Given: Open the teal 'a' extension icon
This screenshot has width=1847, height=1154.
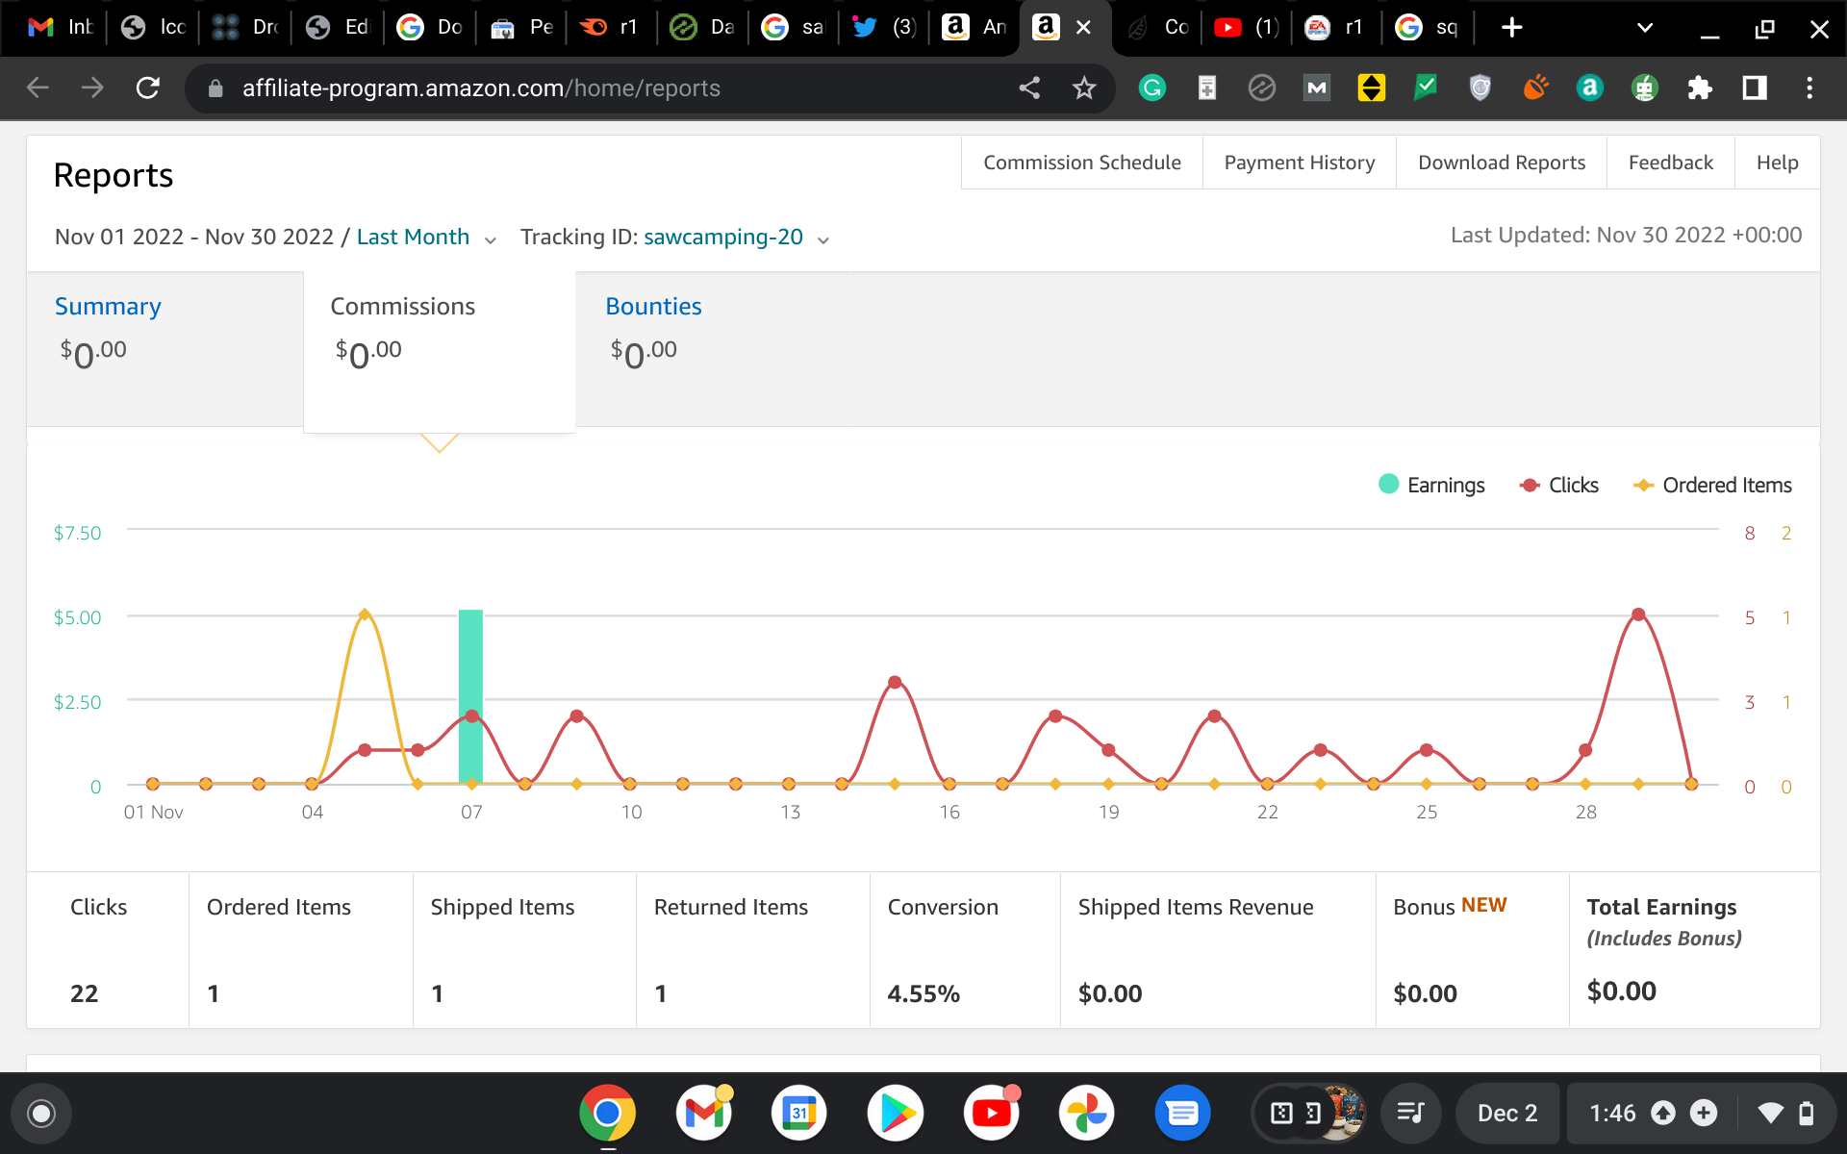Looking at the screenshot, I should click(x=1590, y=88).
